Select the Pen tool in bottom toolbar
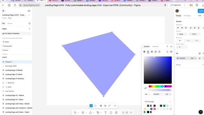Image resolution: width=204 pixels, height=115 pixels. click(x=98, y=112)
